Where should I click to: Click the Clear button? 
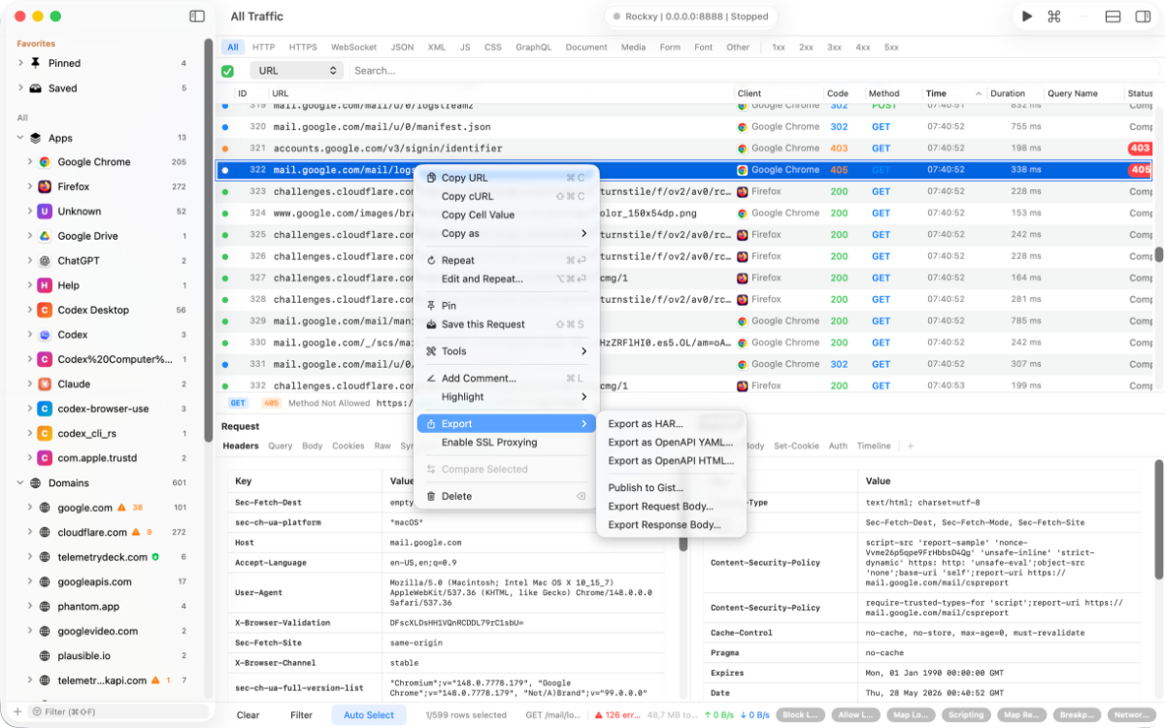[x=248, y=714]
